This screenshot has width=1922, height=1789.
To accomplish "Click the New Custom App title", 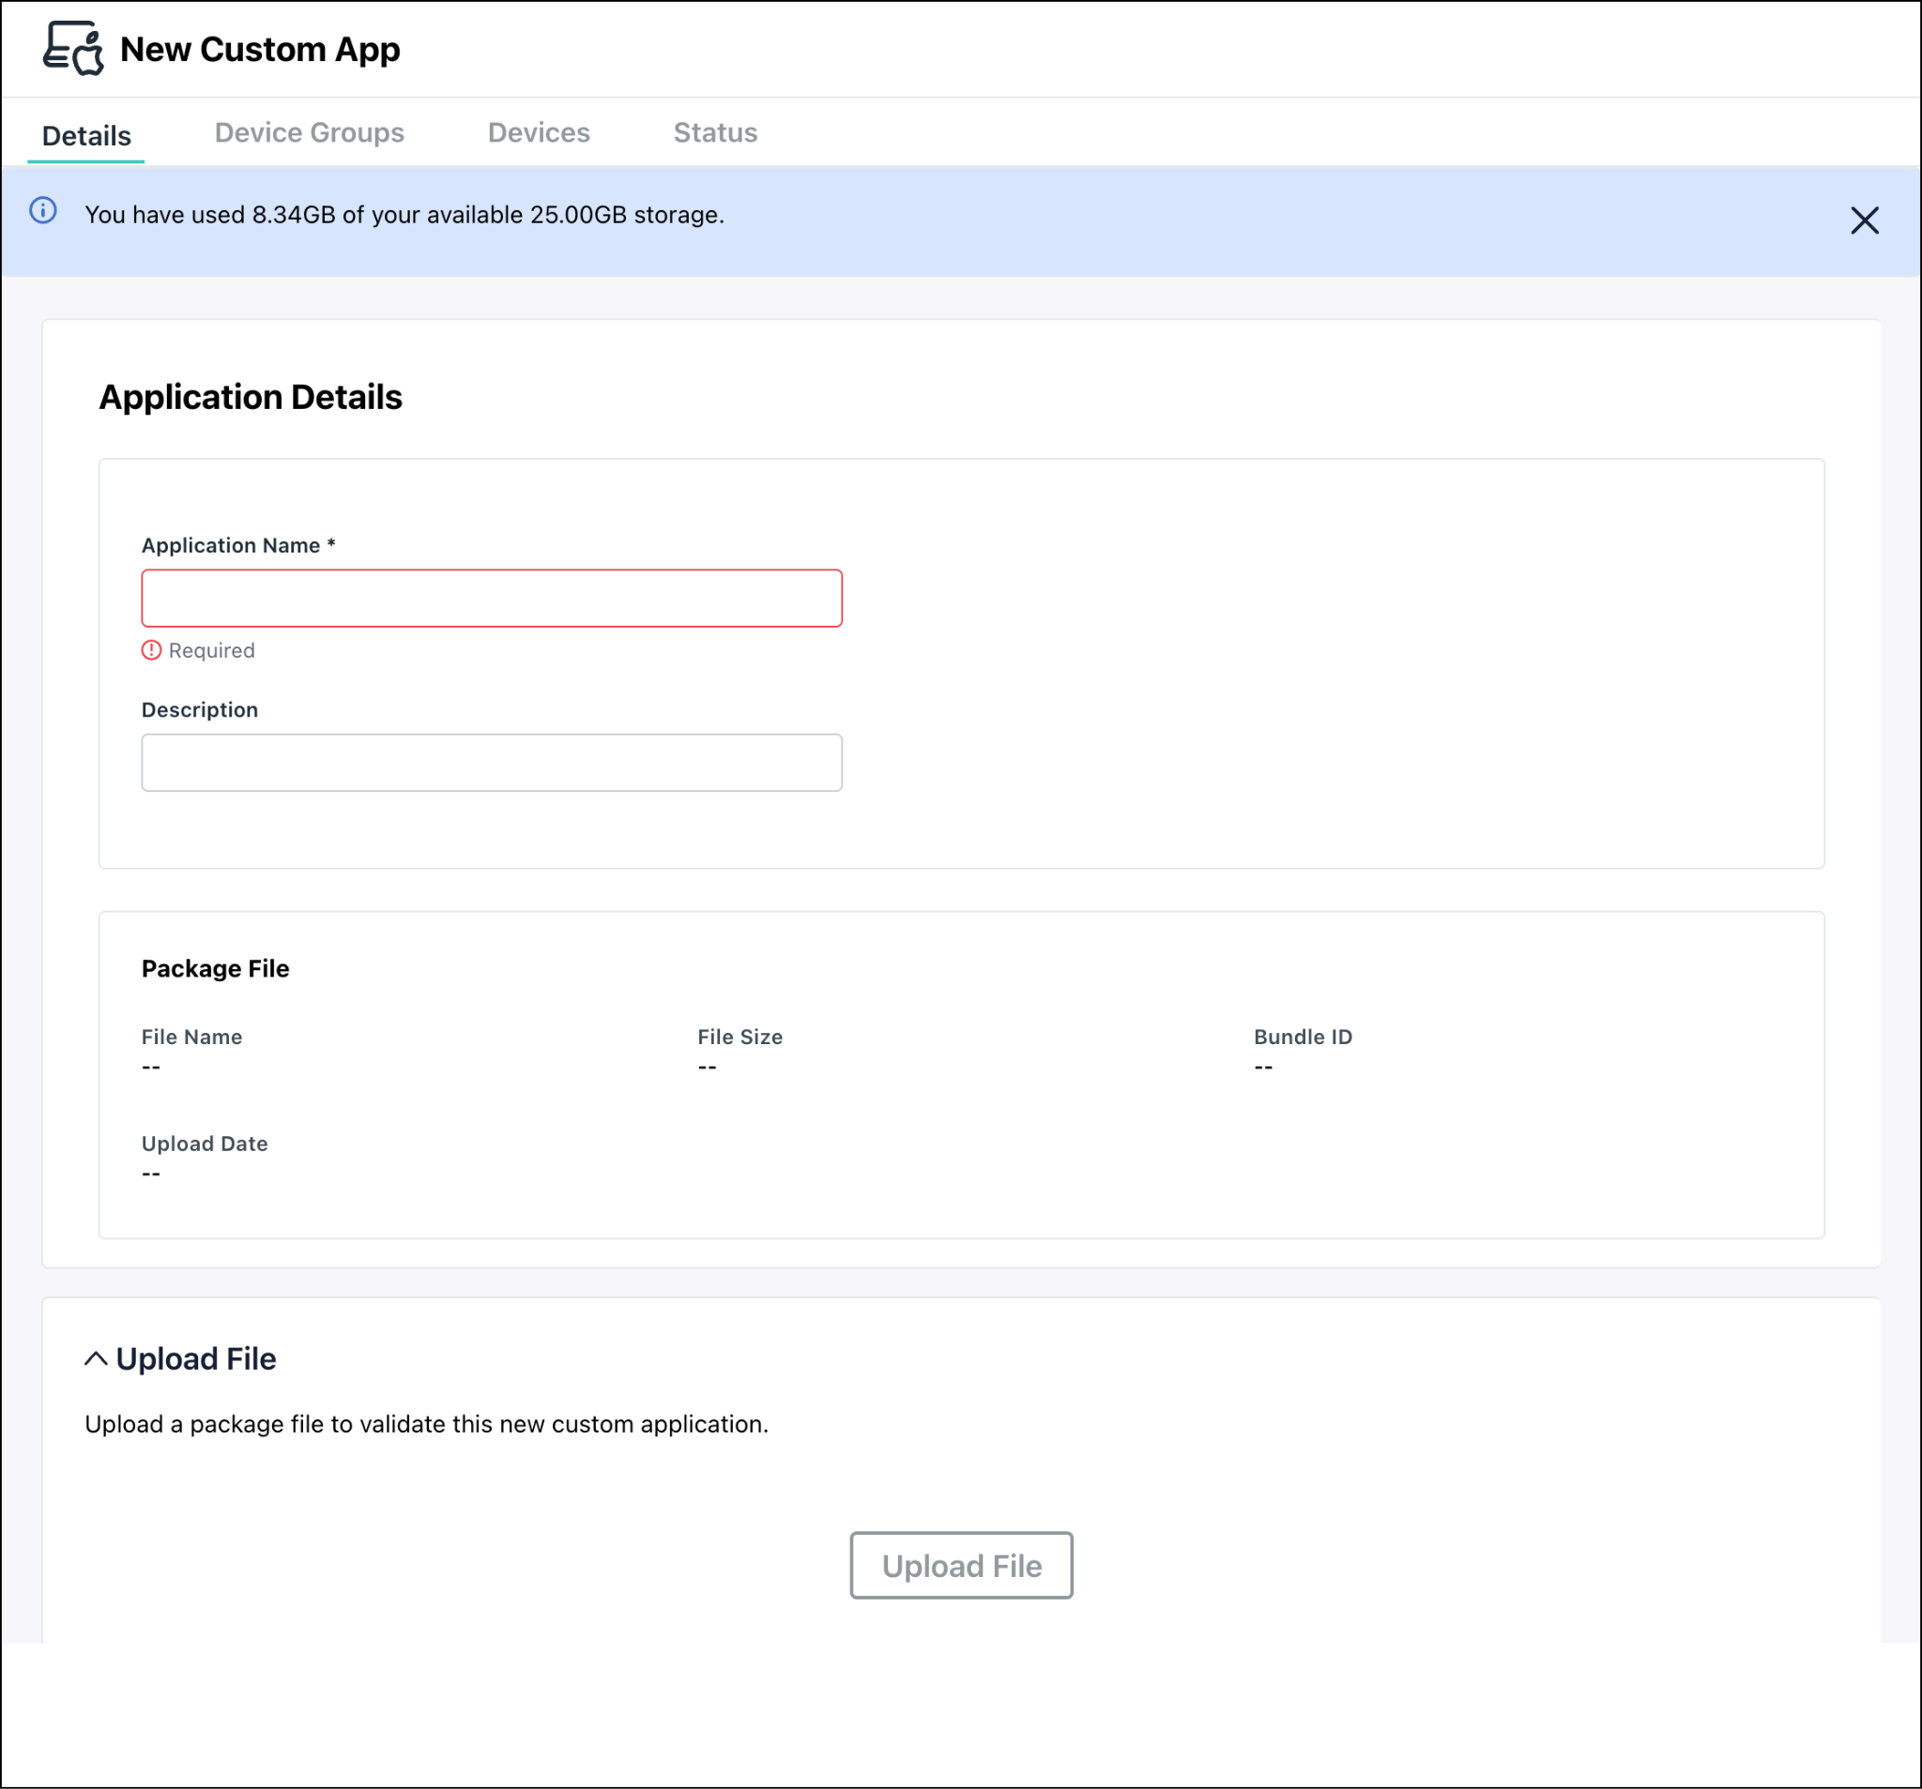I will [260, 50].
